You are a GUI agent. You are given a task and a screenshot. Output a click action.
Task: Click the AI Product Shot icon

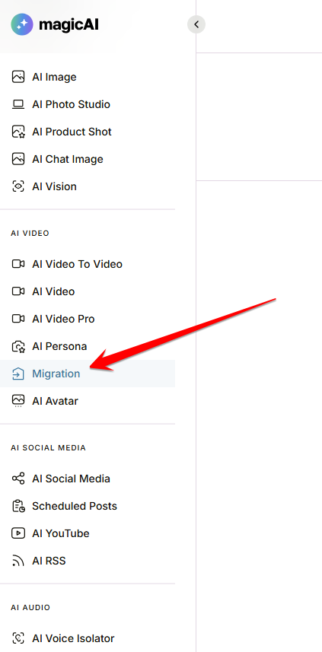[18, 132]
